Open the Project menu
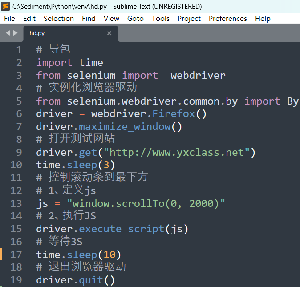This screenshot has width=300, height=287. [x=189, y=19]
